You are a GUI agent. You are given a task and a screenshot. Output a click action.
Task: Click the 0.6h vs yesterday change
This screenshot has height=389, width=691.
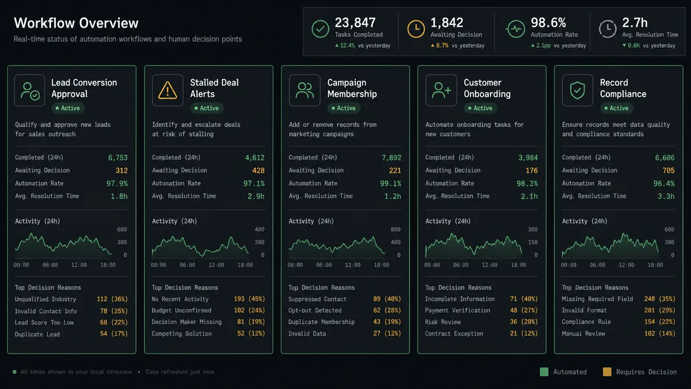(649, 46)
